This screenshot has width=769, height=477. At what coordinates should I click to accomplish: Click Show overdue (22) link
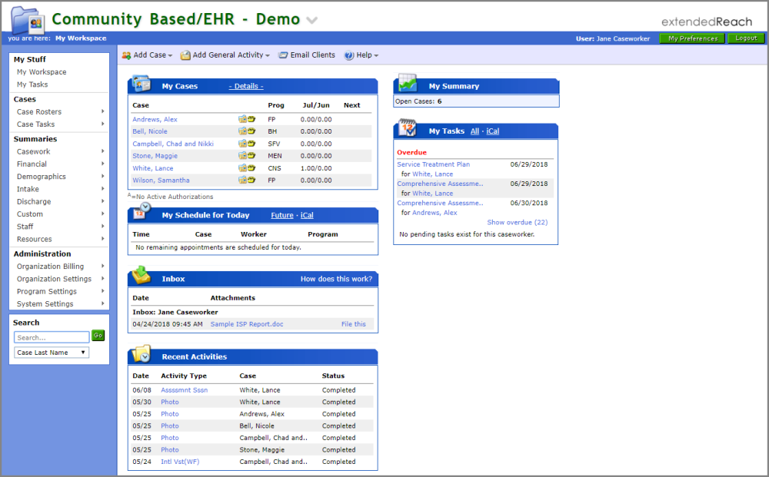[518, 222]
